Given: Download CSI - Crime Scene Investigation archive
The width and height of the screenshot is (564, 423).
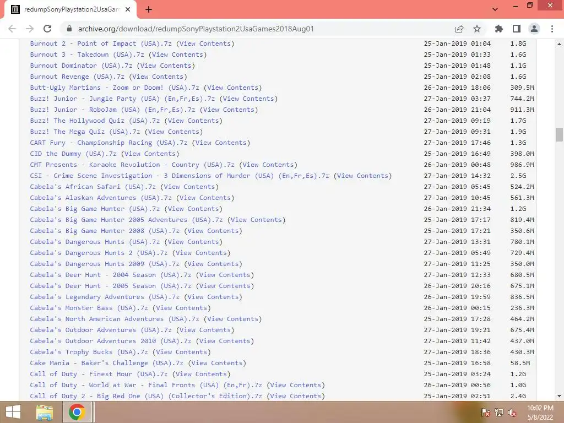Looking at the screenshot, I should (x=180, y=176).
